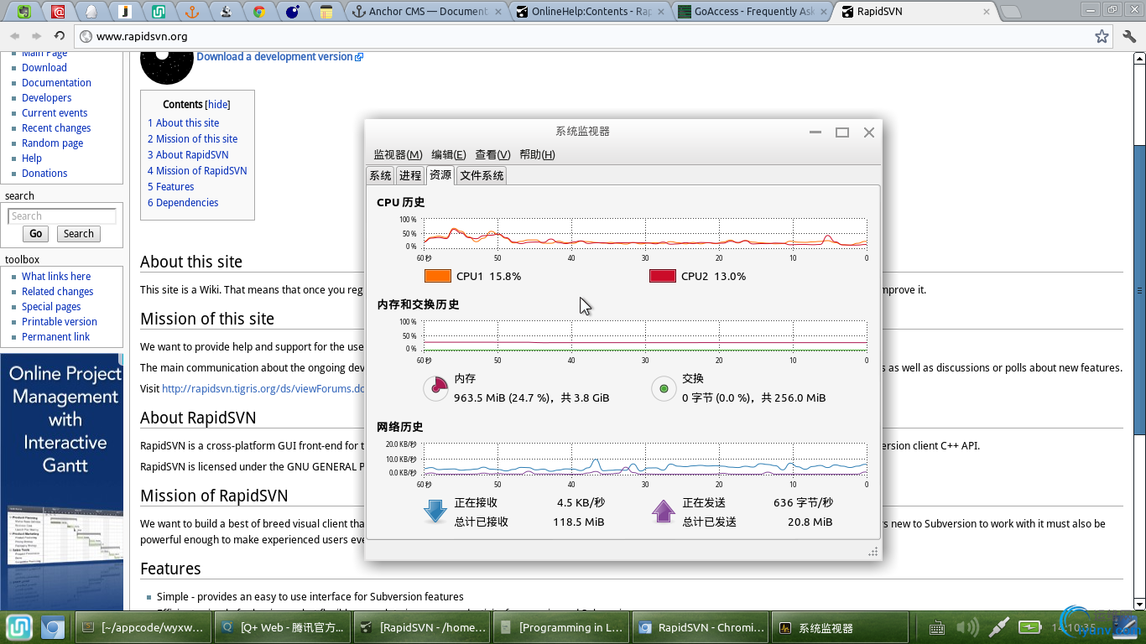
Task: Open the keyboard indicator in system tray
Action: tap(938, 627)
